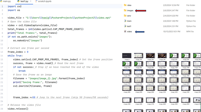Click the '# Extract one frame per second' comment
The width and height of the screenshot is (201, 112).
point(28,48)
